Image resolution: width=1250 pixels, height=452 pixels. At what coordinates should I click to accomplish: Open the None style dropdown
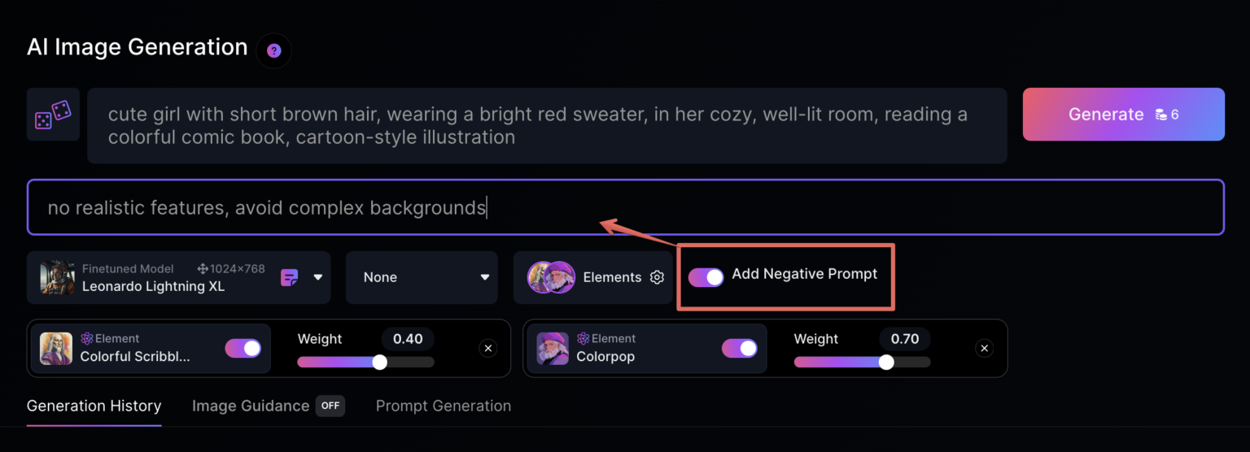[x=422, y=277]
